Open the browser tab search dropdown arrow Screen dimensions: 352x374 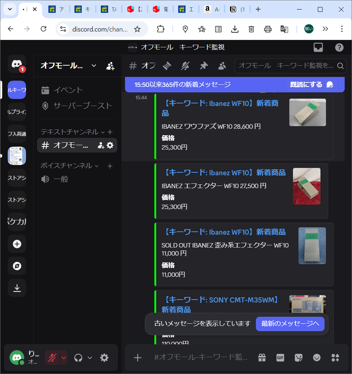10,9
